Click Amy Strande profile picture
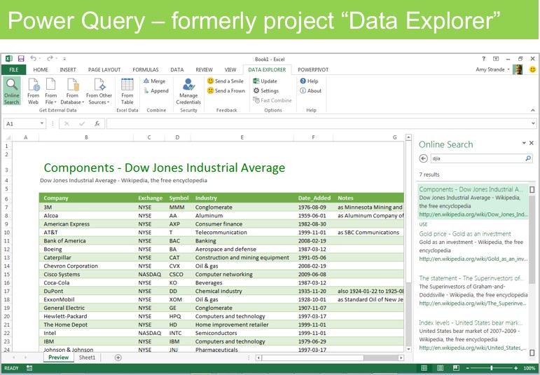The height and width of the screenshot is (375, 540). [x=518, y=69]
